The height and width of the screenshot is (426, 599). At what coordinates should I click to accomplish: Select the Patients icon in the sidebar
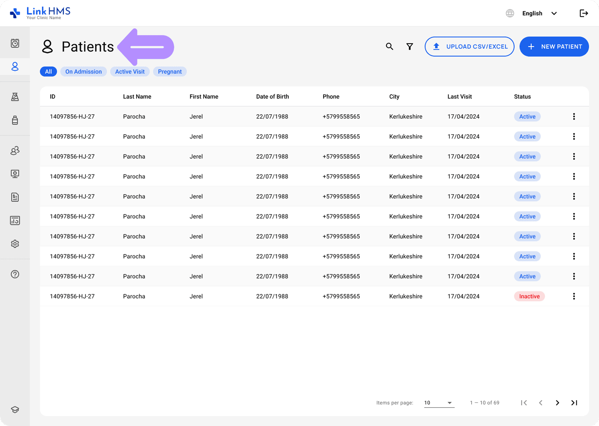click(x=15, y=67)
